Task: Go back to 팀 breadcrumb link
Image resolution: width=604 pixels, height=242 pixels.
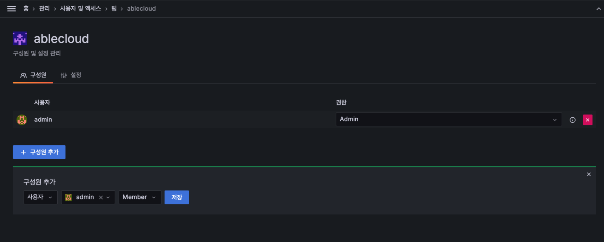Action: [114, 9]
